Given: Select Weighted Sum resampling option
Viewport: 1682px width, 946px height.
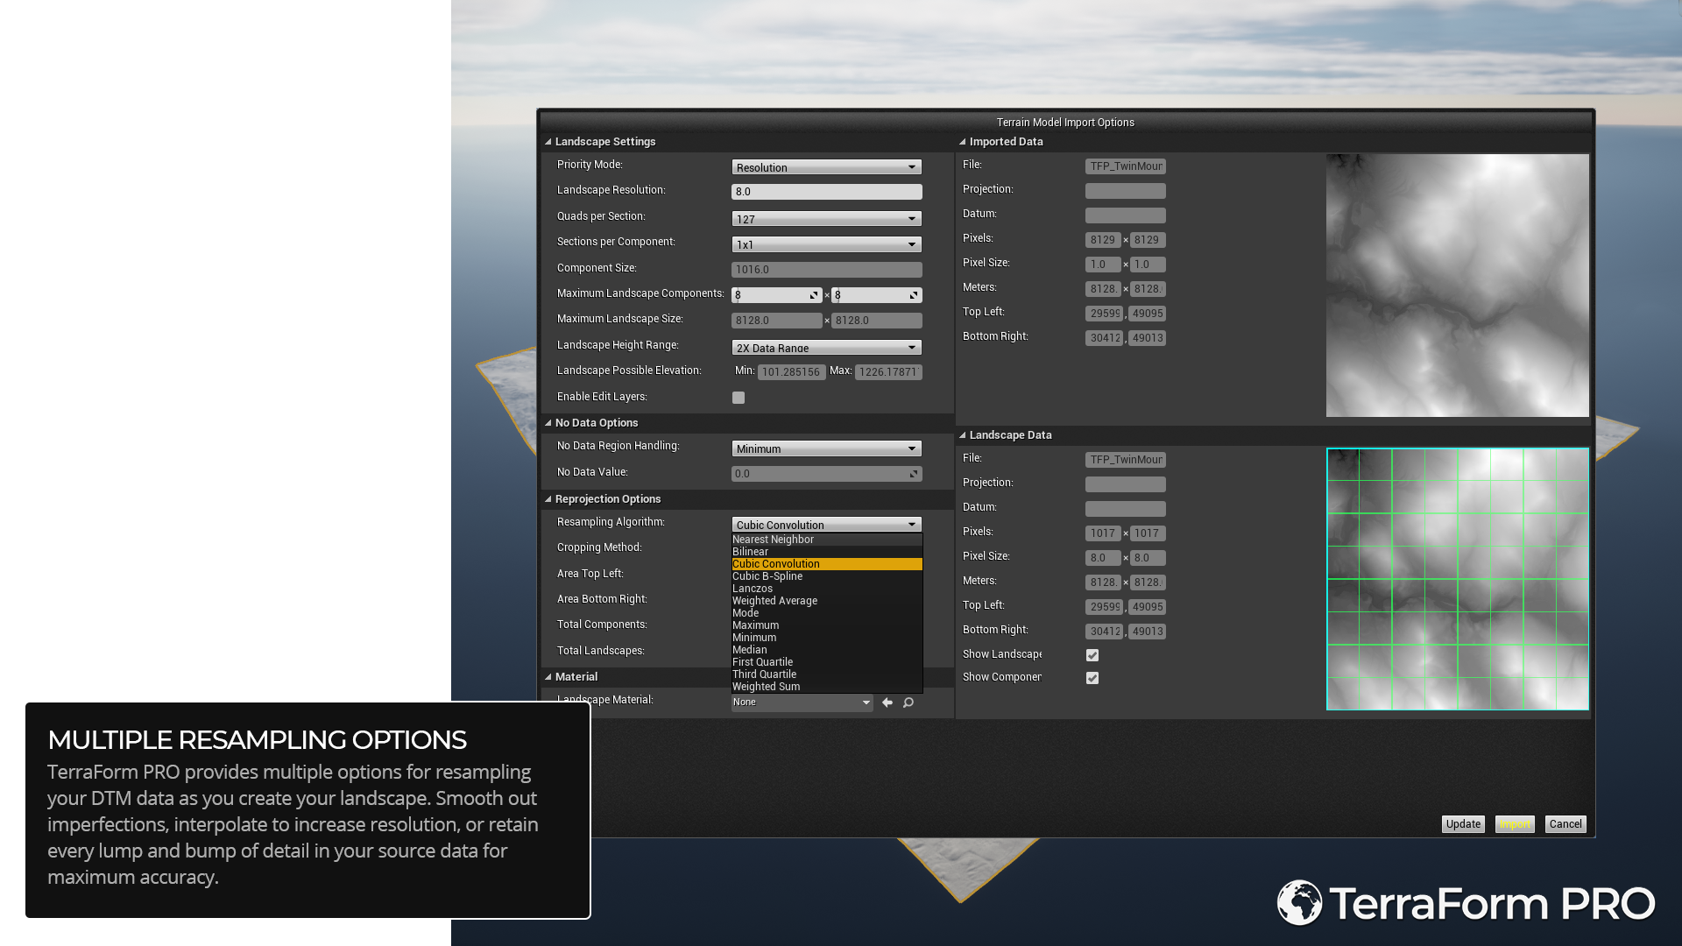Looking at the screenshot, I should [x=827, y=687].
